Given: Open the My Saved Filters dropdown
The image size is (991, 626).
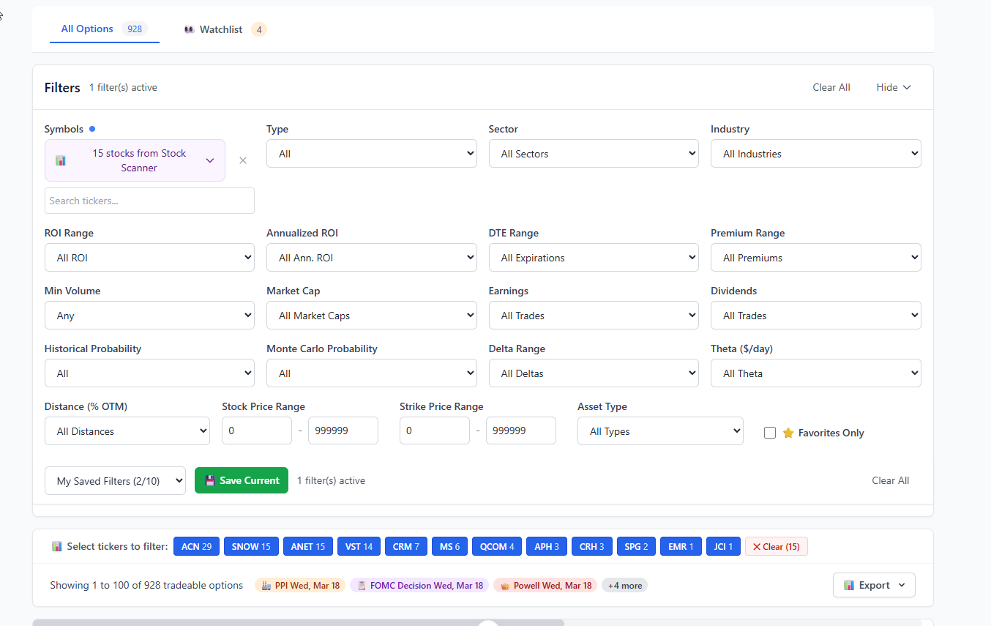Looking at the screenshot, I should [x=115, y=481].
